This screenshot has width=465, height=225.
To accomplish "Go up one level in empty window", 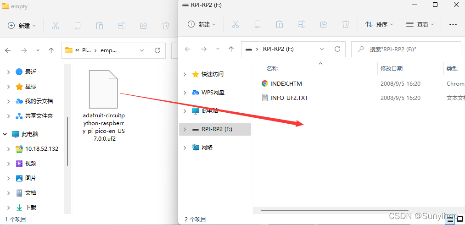I will tap(51, 50).
